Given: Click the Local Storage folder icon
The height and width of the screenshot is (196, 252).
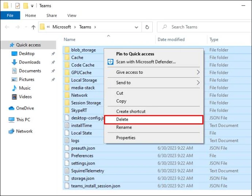Looking at the screenshot, I should [x=67, y=80].
